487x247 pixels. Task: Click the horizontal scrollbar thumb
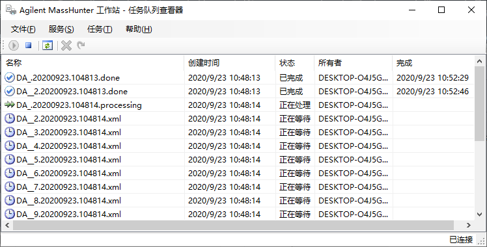click(233, 226)
